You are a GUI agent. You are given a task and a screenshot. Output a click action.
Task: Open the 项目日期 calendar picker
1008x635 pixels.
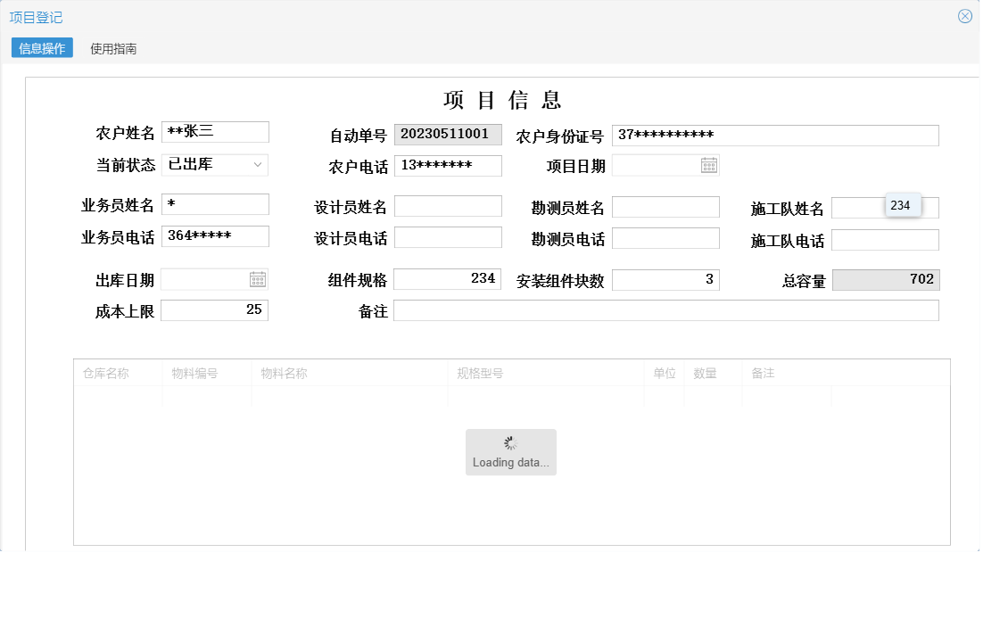coord(706,165)
